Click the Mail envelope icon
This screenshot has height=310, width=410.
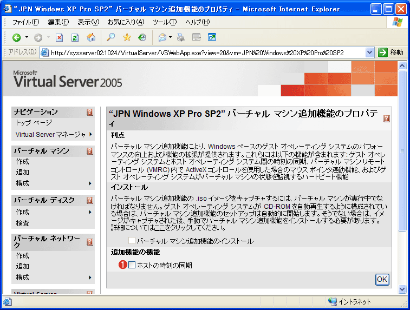[x=162, y=38]
